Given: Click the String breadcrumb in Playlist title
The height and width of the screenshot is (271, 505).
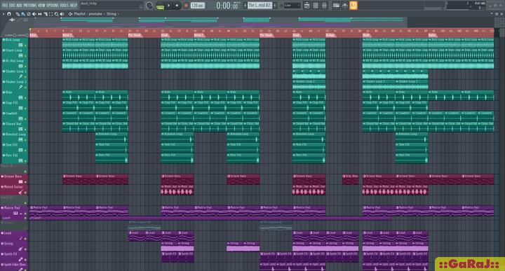Looking at the screenshot, I should (111, 14).
